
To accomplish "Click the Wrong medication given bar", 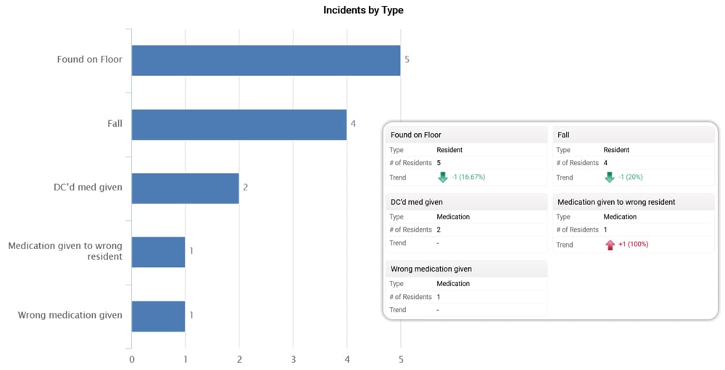I will click(x=158, y=316).
